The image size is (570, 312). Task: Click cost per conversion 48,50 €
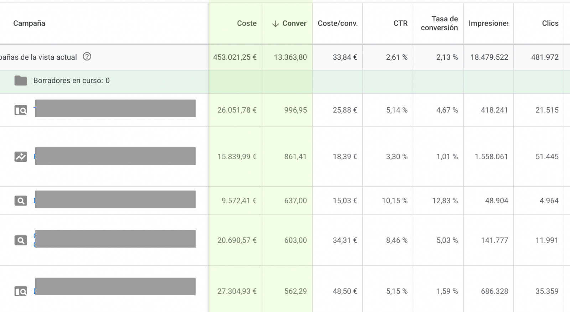pos(345,291)
